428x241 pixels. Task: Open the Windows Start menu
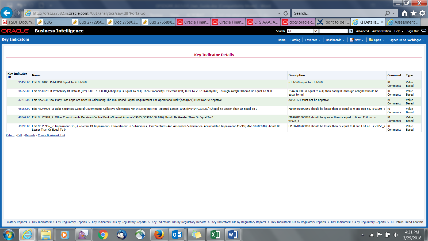9,235
